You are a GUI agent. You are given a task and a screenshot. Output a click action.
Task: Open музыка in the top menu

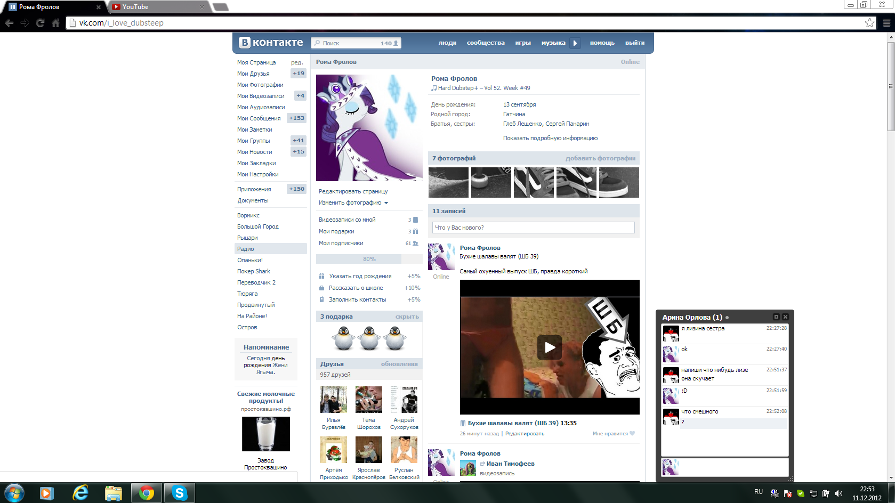tap(553, 43)
